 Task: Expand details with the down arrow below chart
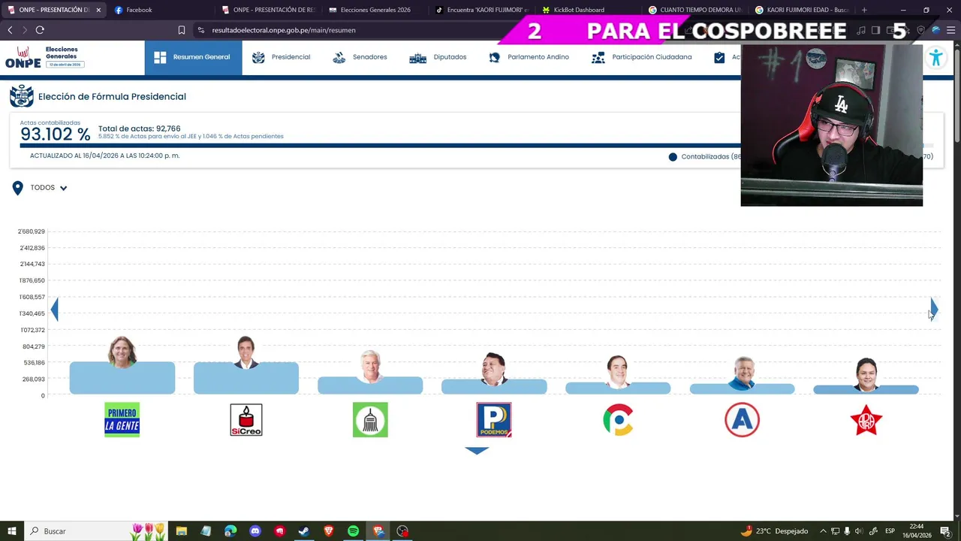click(x=477, y=451)
